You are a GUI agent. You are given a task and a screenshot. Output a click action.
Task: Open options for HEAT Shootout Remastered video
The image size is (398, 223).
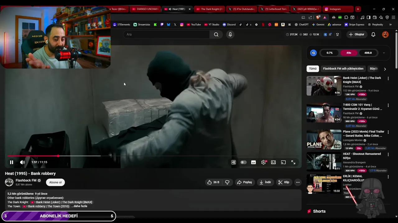click(x=388, y=155)
